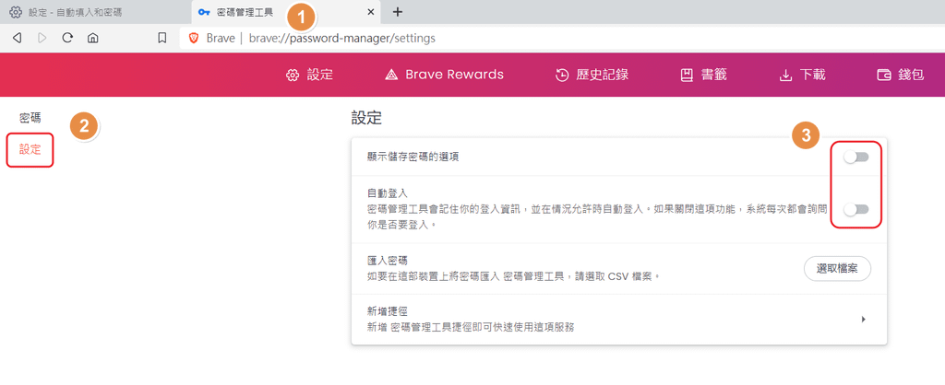This screenshot has height=385, width=945.
Task: Open 下載 in the top navigation bar
Action: [802, 76]
